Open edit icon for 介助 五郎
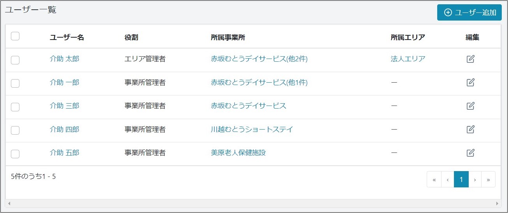 point(470,153)
